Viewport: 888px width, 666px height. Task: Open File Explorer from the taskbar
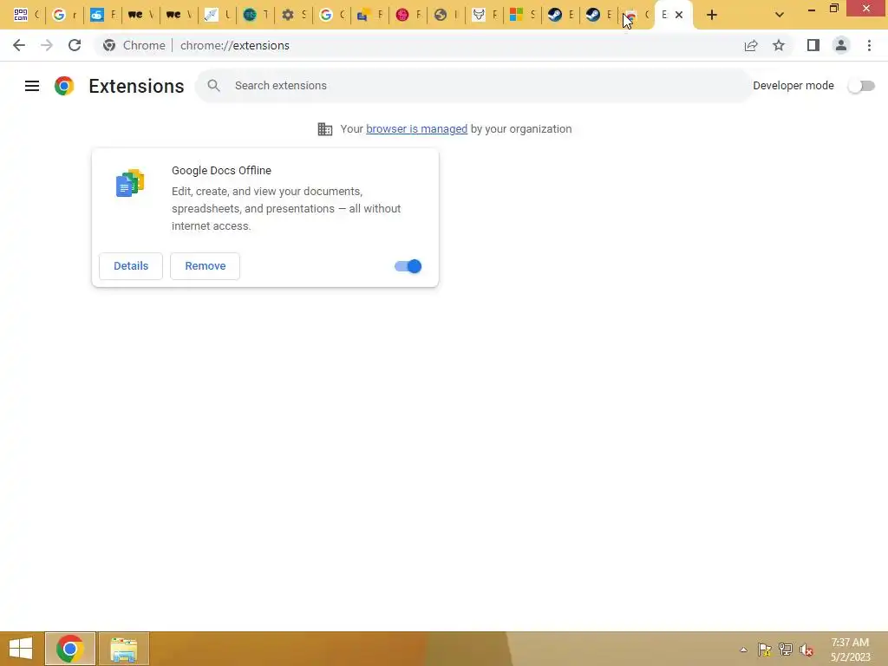[124, 649]
